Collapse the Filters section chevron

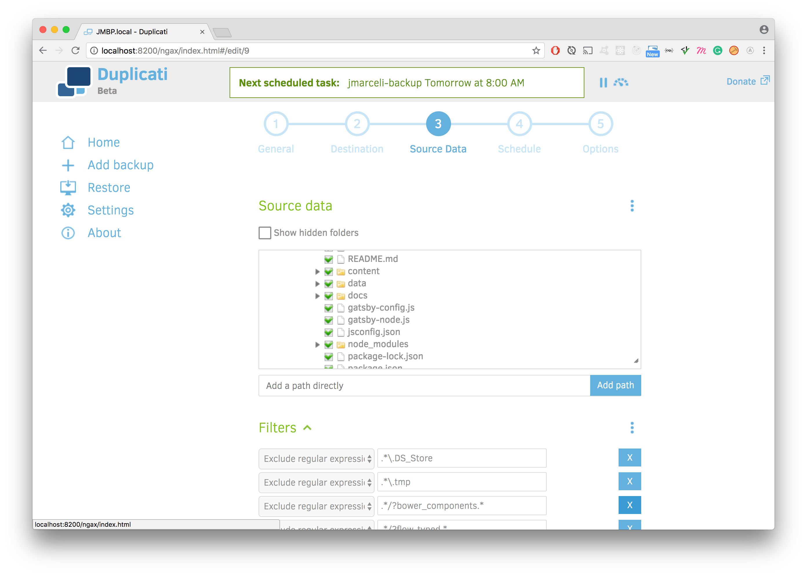(307, 428)
